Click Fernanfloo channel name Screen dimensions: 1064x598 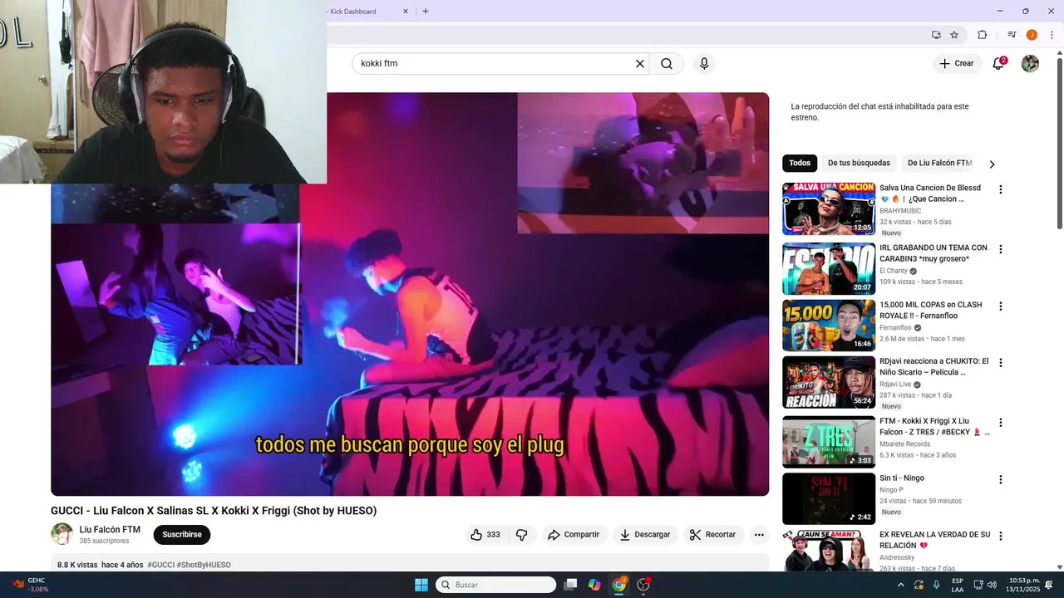pyautogui.click(x=896, y=327)
